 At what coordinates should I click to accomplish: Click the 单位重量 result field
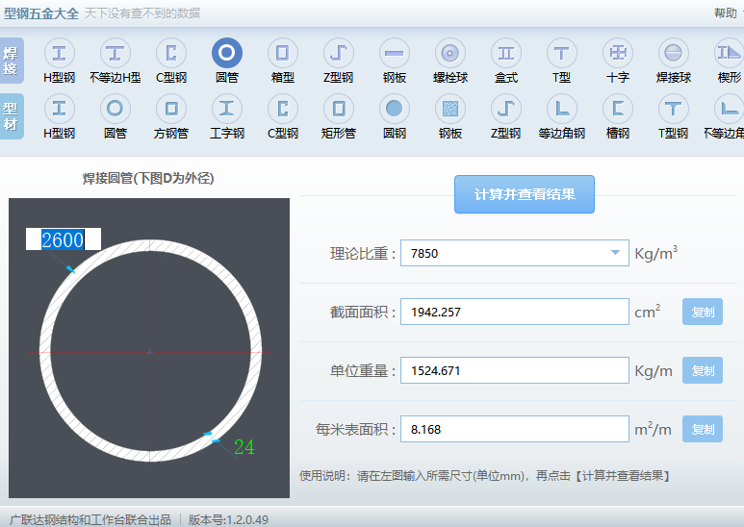coord(515,370)
